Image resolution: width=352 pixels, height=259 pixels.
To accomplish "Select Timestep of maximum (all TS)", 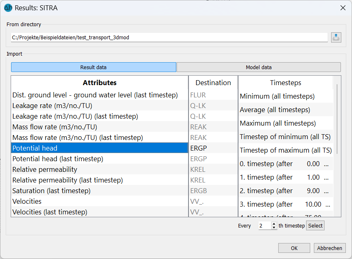I will click(286, 150).
